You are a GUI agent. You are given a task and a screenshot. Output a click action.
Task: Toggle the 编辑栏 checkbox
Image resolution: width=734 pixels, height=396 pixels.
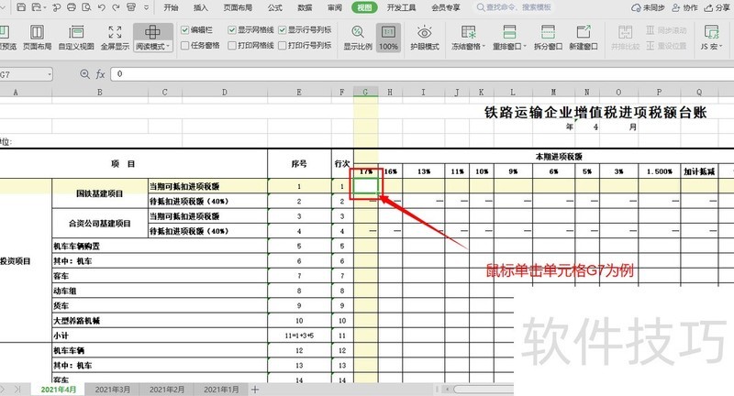pos(185,30)
